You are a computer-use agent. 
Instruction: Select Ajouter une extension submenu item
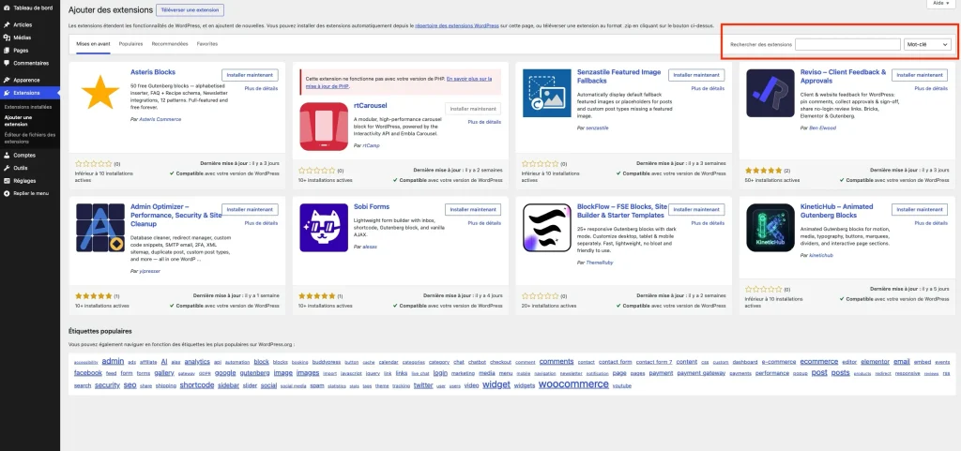pos(20,120)
